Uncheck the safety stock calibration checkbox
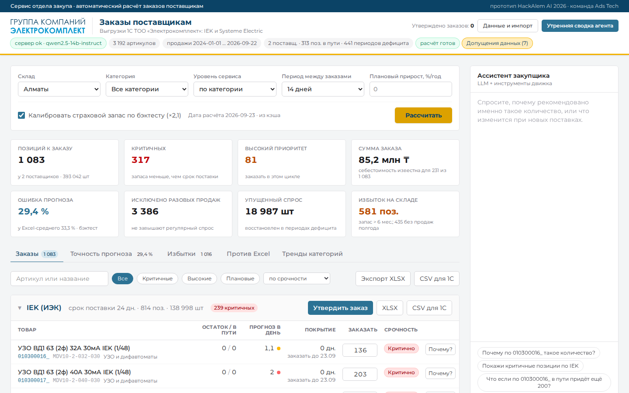Viewport: 629px width, 393px height. 21,115
